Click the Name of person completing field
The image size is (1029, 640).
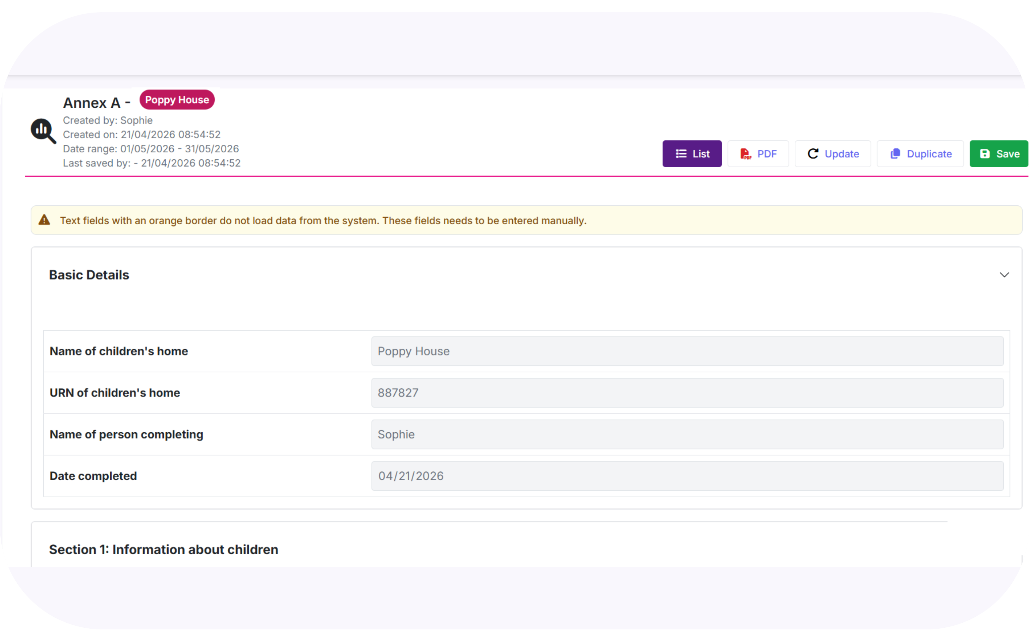click(687, 434)
